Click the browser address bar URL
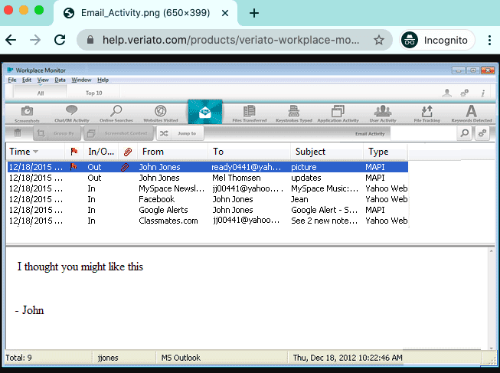This screenshot has height=373, width=500. pos(231,40)
